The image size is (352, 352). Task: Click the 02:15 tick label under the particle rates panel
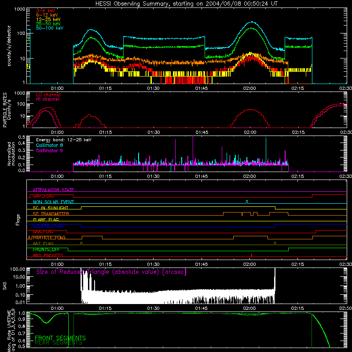tap(298, 132)
